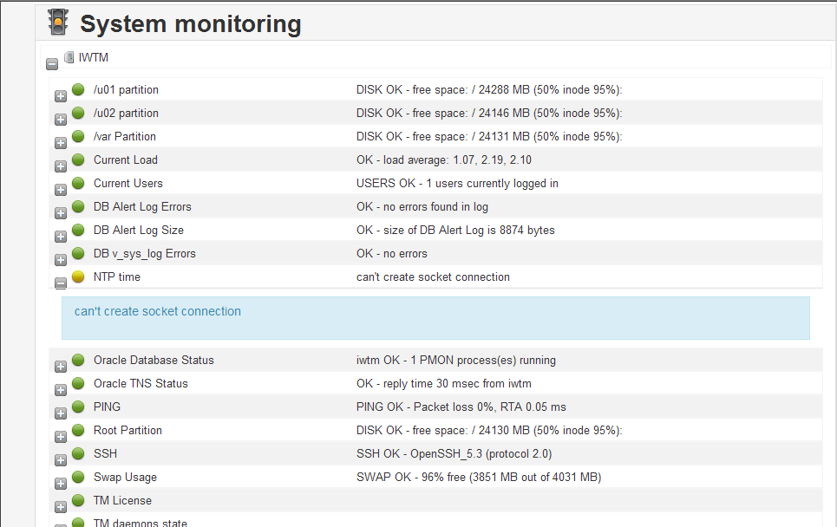Expand the PING service details
The width and height of the screenshot is (837, 527).
[61, 413]
